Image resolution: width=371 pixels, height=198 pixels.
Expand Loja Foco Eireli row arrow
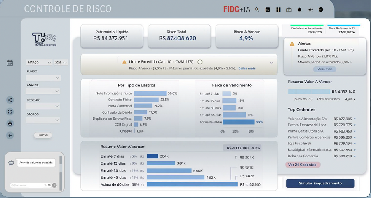click(355, 144)
